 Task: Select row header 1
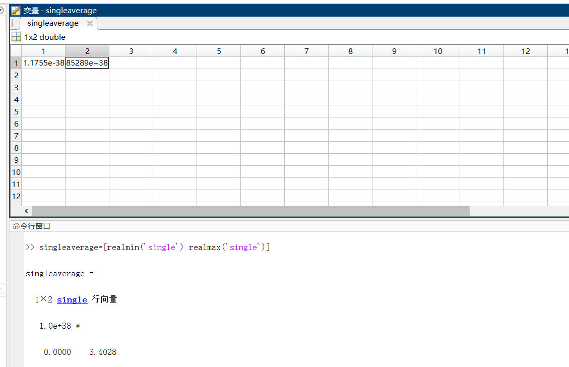click(x=16, y=63)
